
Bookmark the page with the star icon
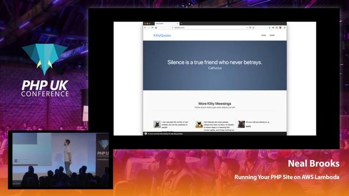[254, 28]
